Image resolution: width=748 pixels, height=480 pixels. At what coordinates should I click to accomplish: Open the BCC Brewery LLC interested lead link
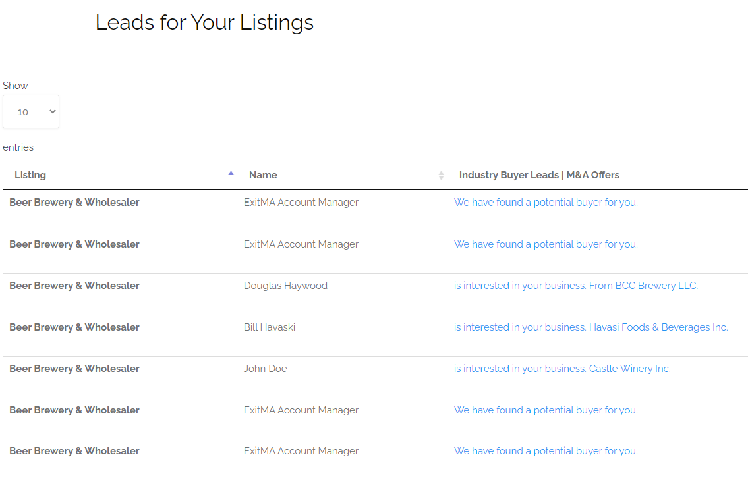click(x=576, y=286)
